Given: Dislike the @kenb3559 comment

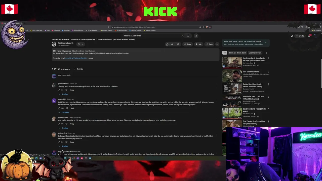Looking at the screenshot, I should point(67,108).
